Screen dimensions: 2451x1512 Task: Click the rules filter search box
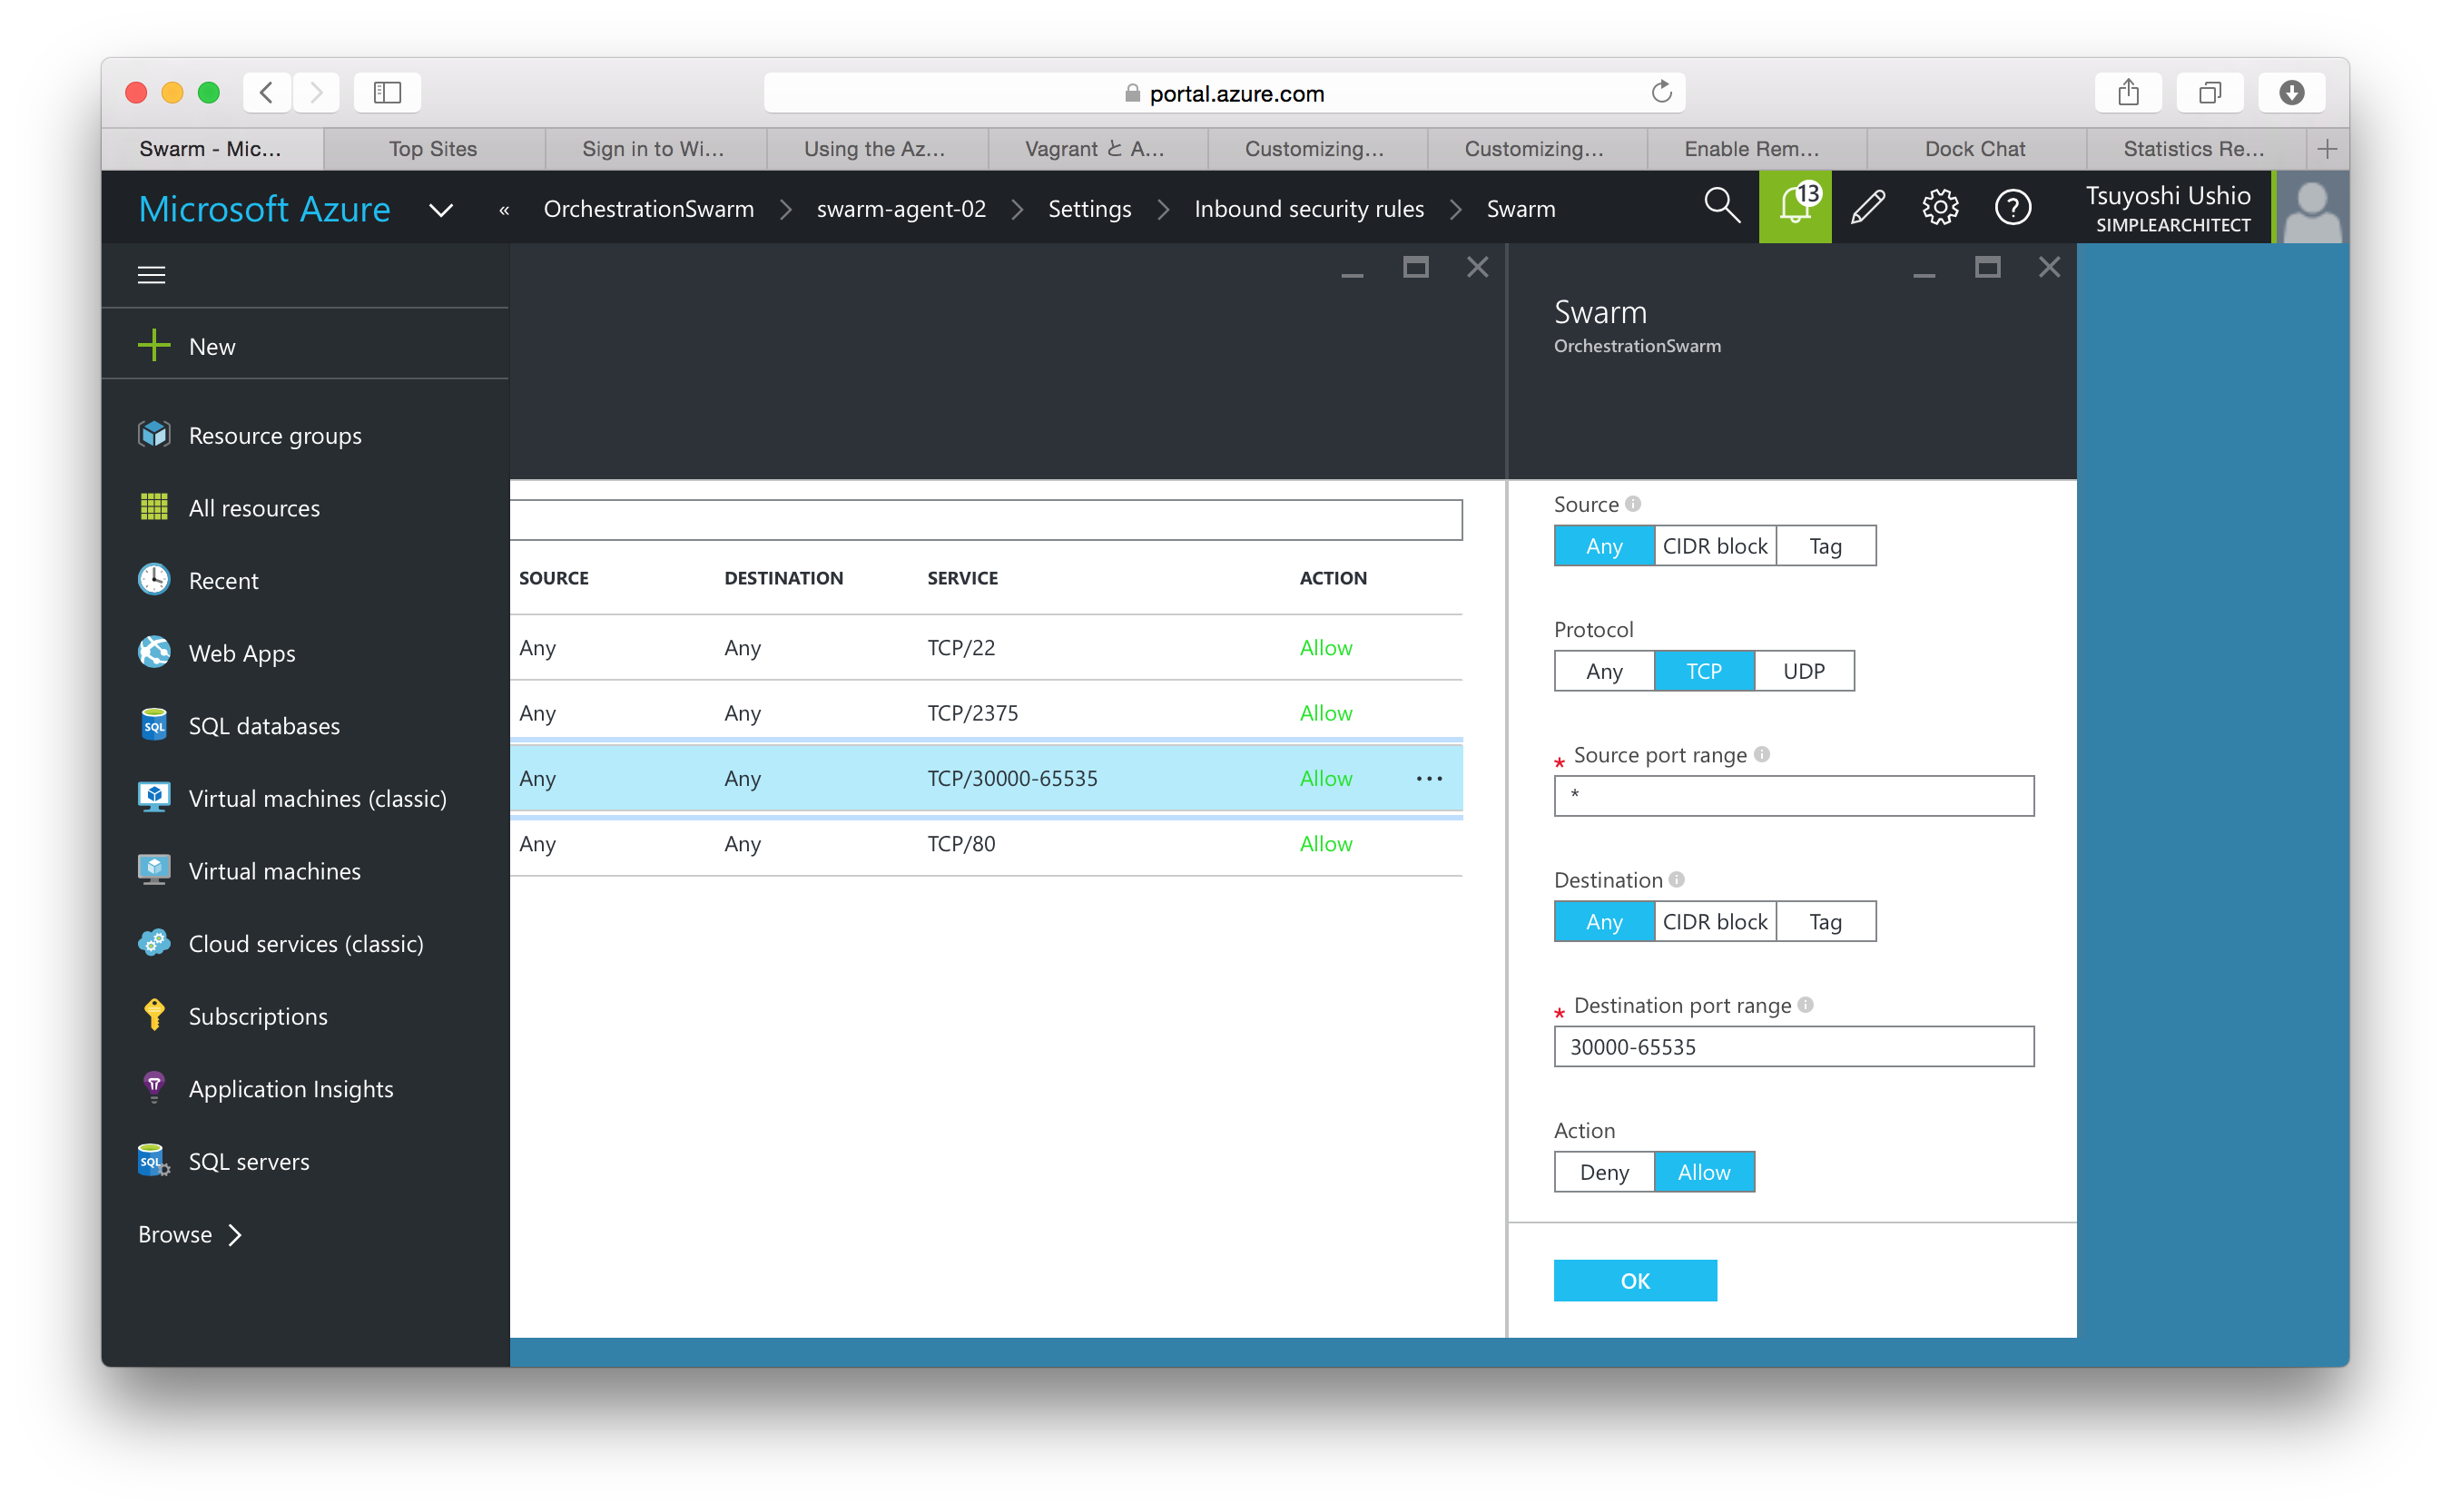pos(986,520)
